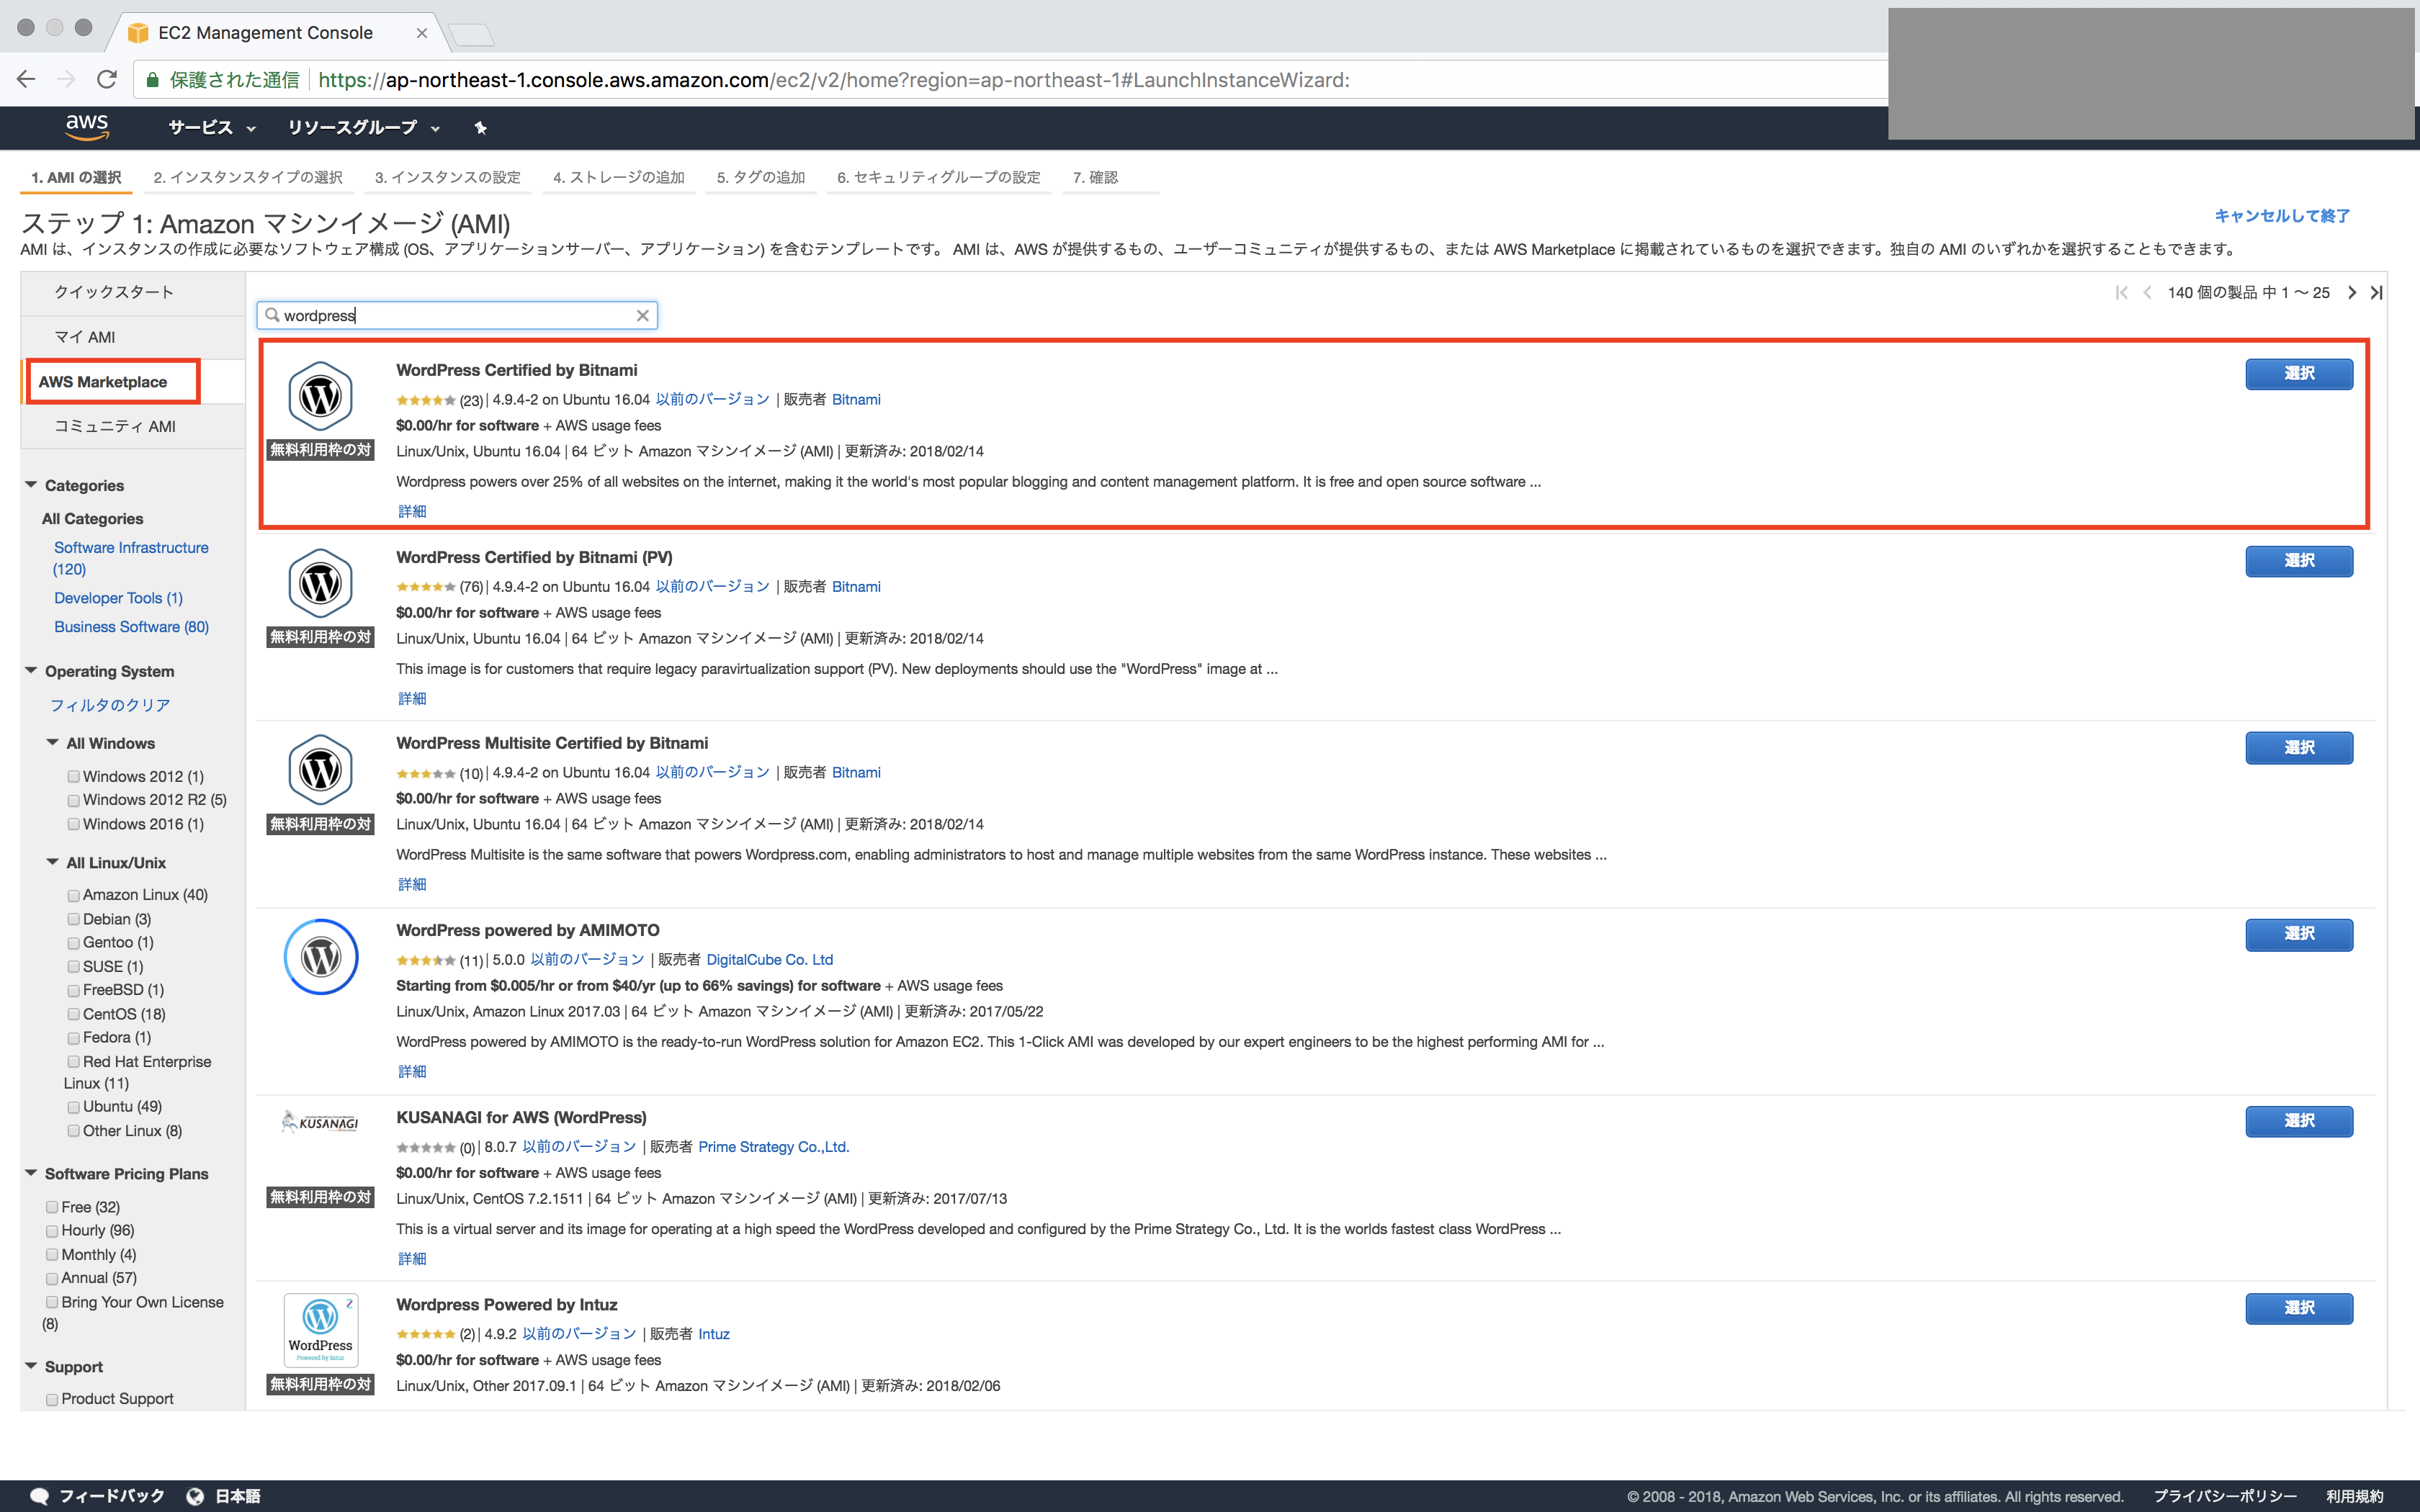
Task: Go to next page of results arrow
Action: [2351, 293]
